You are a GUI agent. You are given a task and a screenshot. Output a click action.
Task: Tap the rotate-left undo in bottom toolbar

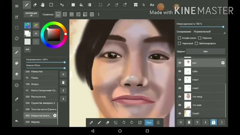[x=124, y=123]
